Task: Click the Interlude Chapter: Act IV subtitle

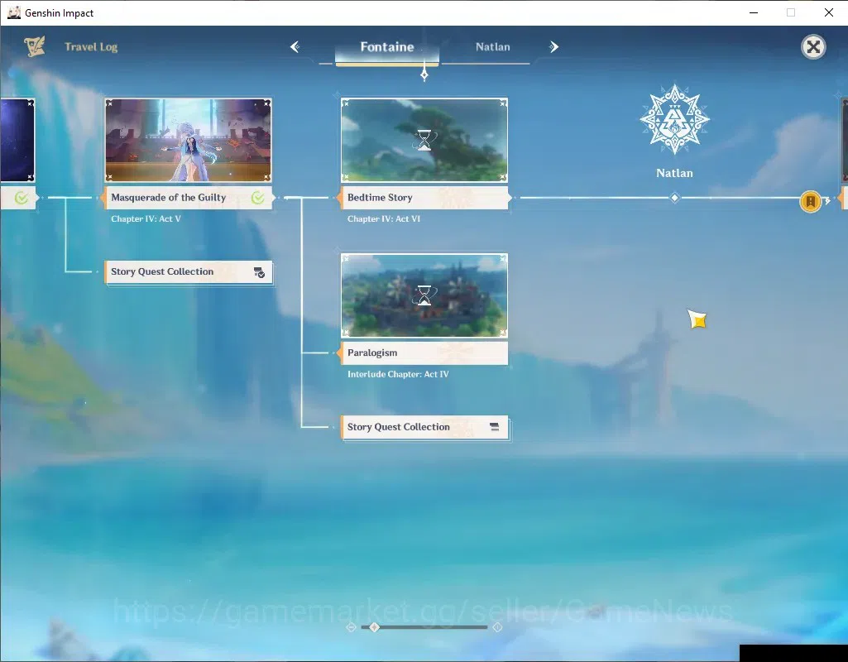Action: (x=398, y=374)
